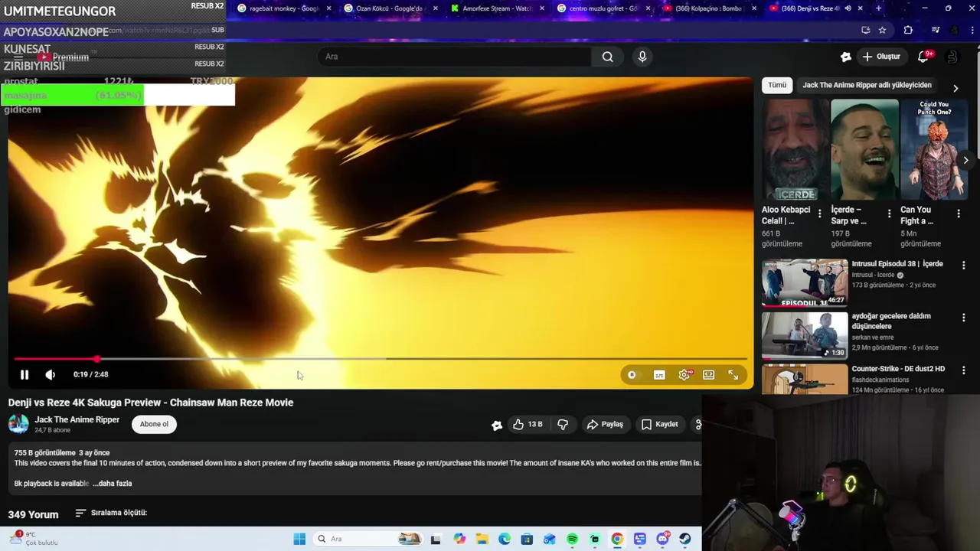Pause the video with the pause button
Screen dimensions: 980x551
tap(24, 374)
